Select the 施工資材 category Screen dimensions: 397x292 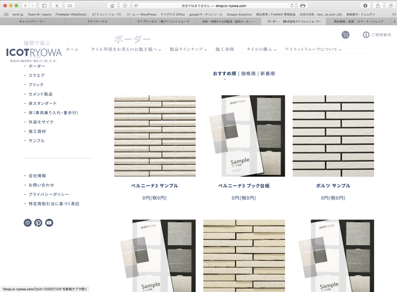tap(37, 132)
